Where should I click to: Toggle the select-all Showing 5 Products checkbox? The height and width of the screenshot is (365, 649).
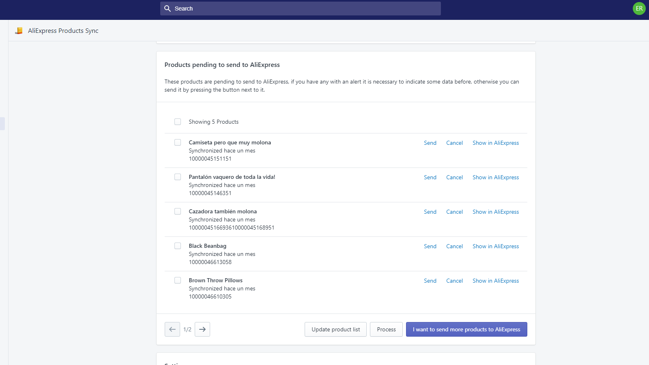click(178, 122)
